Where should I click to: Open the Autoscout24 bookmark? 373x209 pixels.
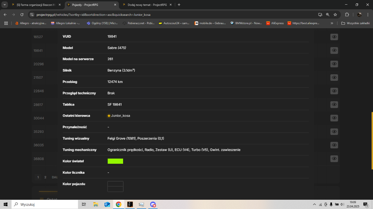tap(174, 23)
